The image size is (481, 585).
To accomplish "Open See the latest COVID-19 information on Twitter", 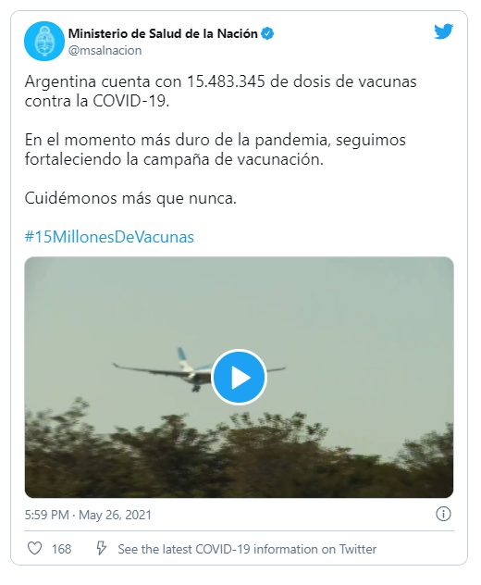I will pos(247,549).
